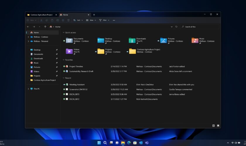
Task: Open the See more ellipsis menu
Action: 114,20
